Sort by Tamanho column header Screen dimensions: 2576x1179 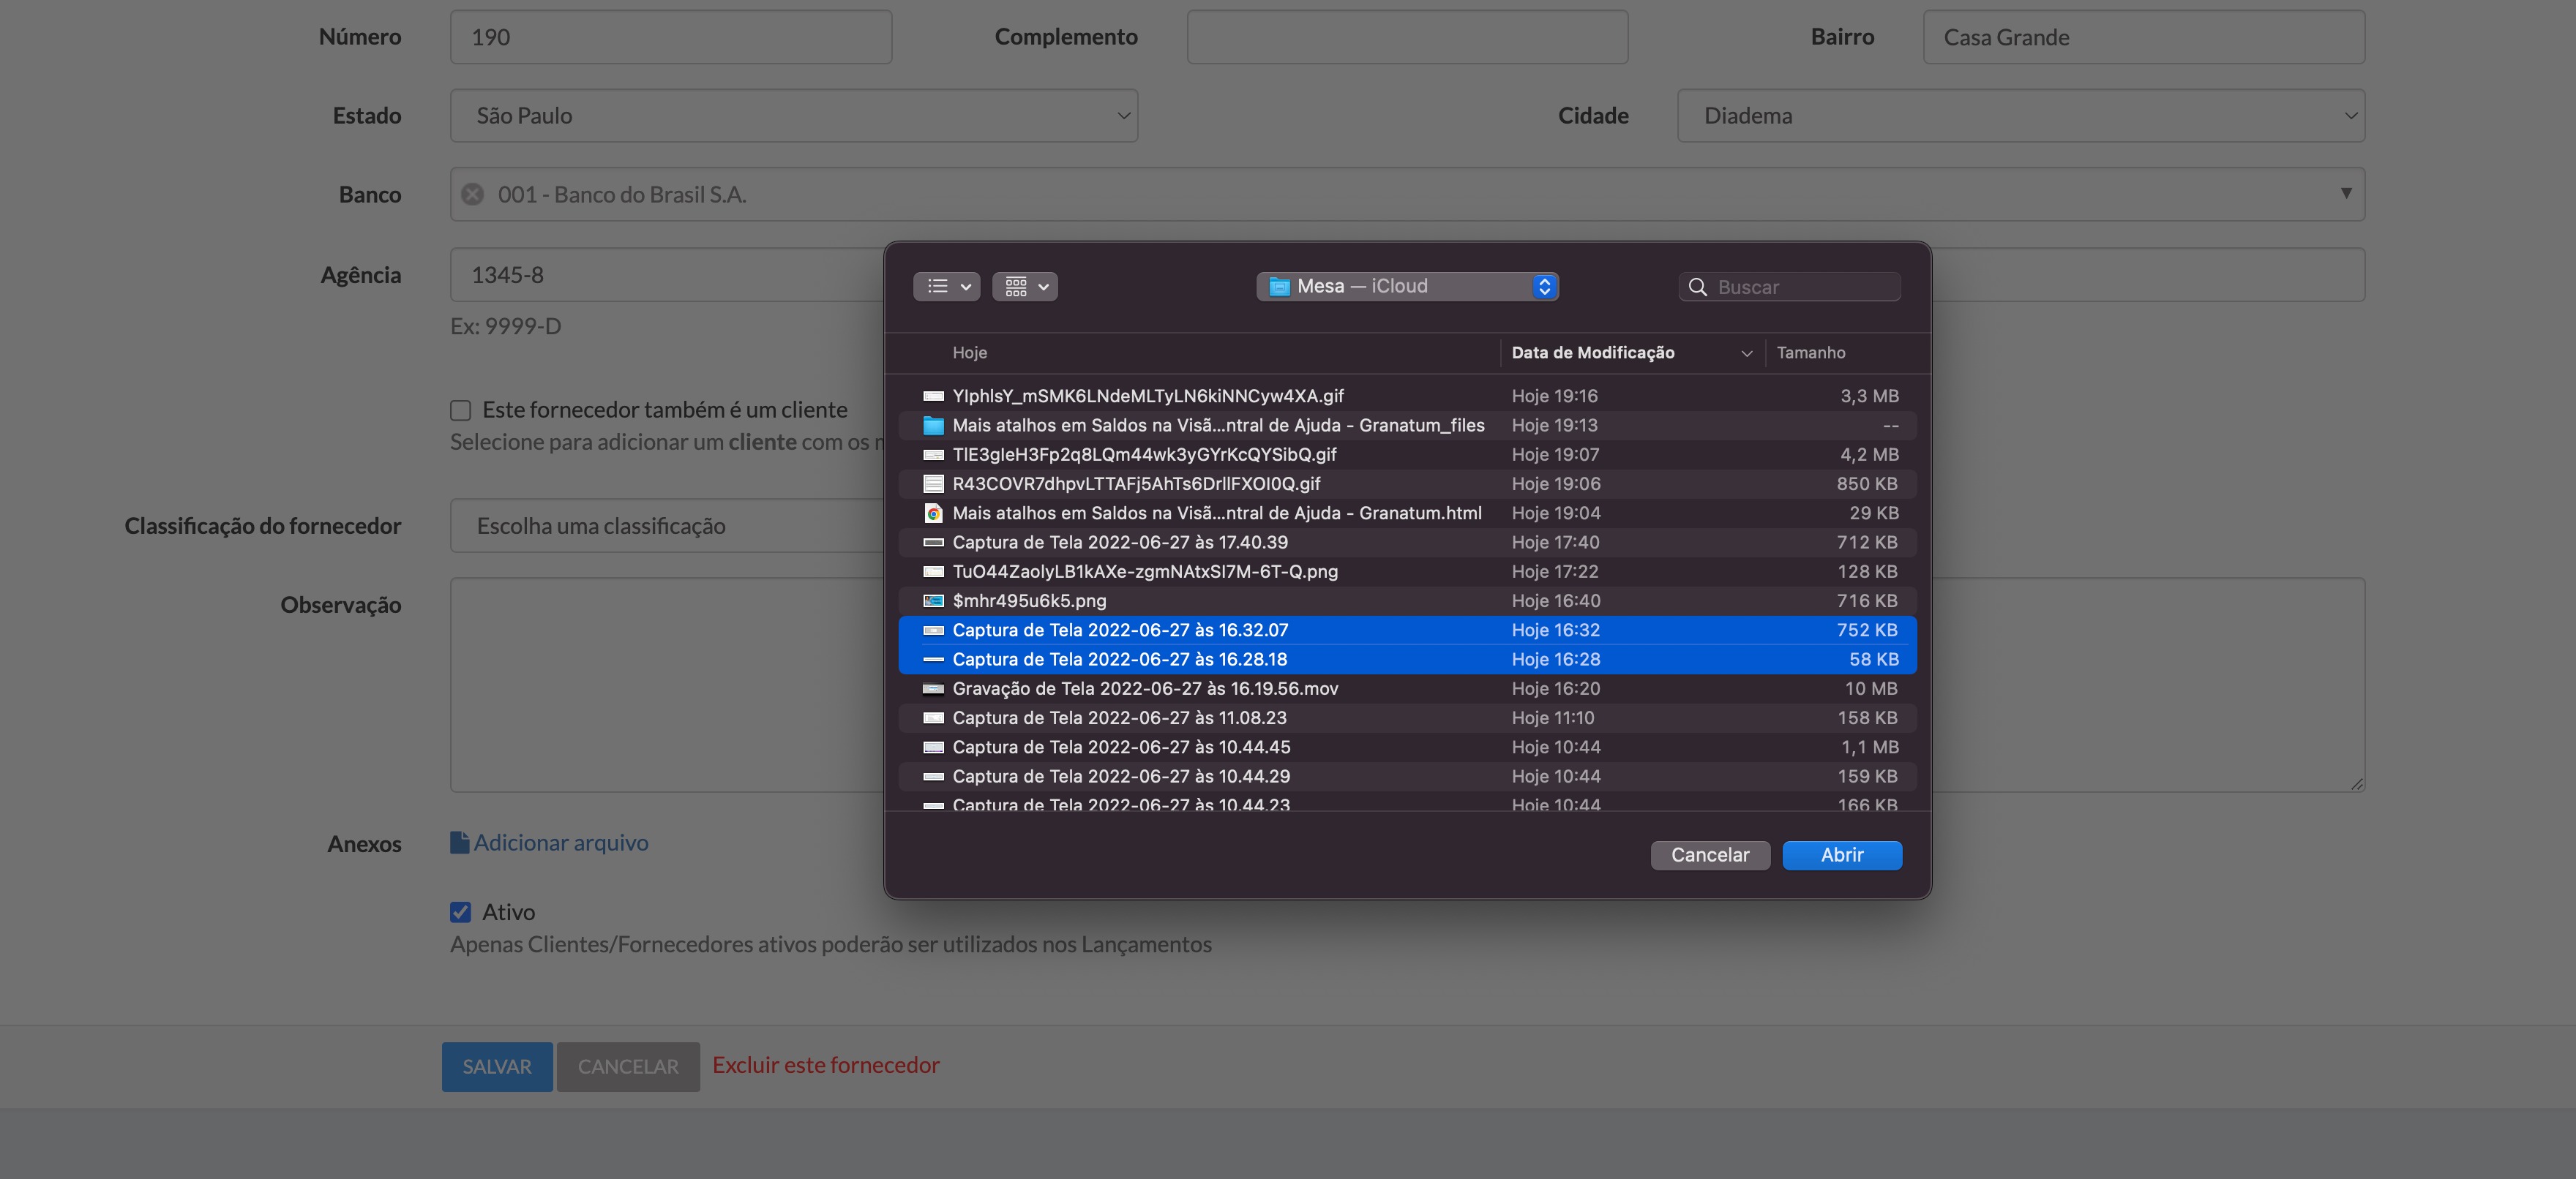coord(1810,353)
